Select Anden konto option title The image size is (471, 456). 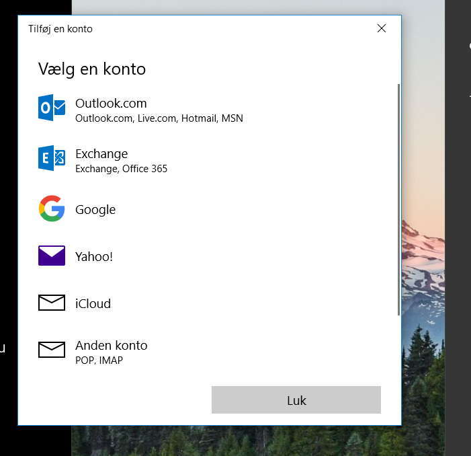111,346
